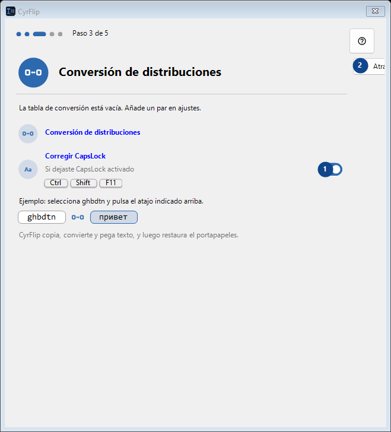391x432 pixels.
Task: Click the Shift key cap
Action: pyautogui.click(x=84, y=183)
